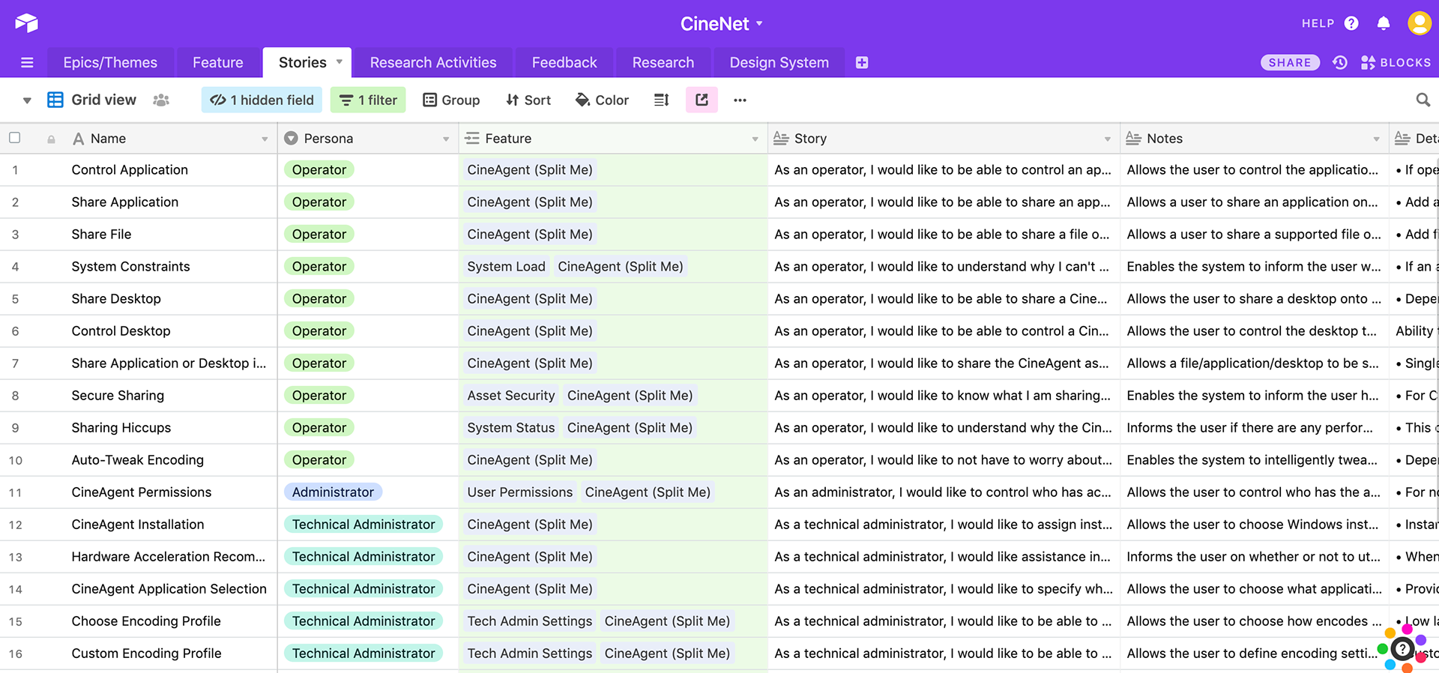Click row number 1 selector
Image resolution: width=1439 pixels, height=673 pixels.
coord(15,170)
